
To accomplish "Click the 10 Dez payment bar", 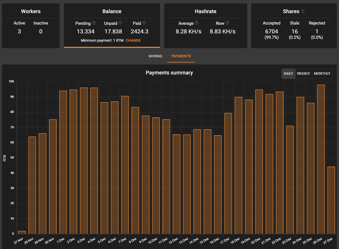I will click(156, 176).
